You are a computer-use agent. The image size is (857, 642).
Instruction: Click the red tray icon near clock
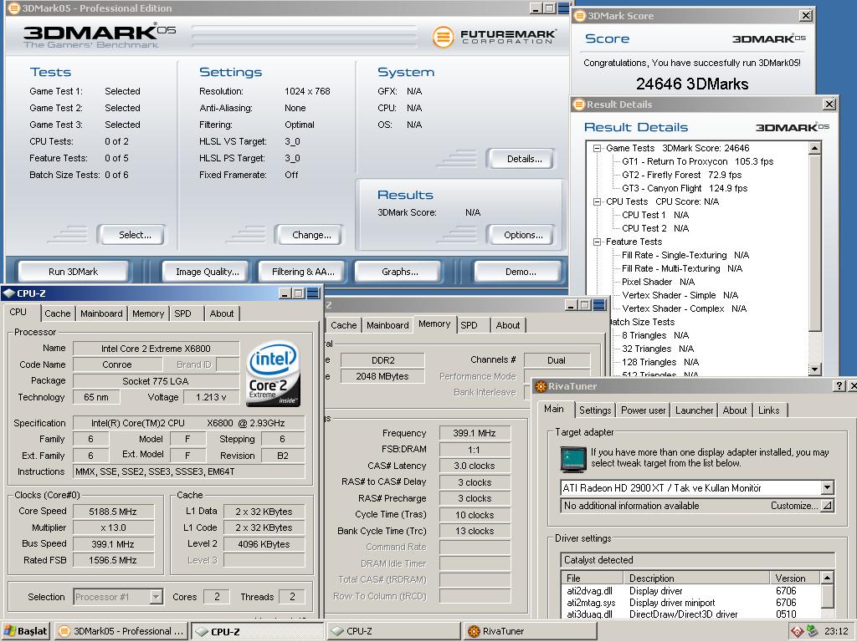point(797,632)
